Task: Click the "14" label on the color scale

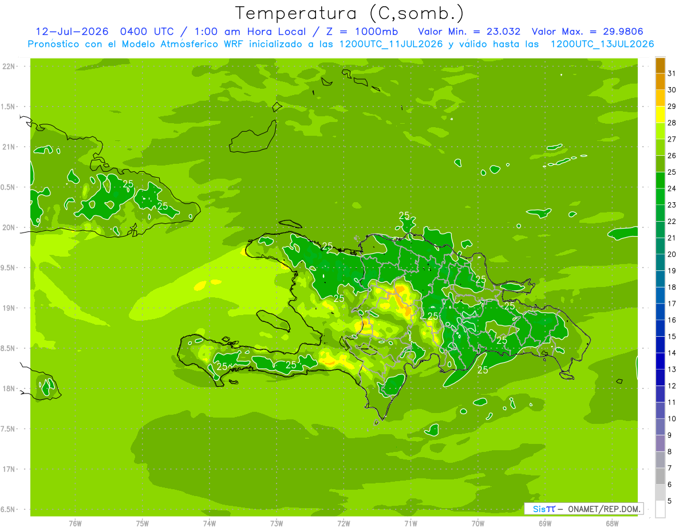Action: coord(672,353)
